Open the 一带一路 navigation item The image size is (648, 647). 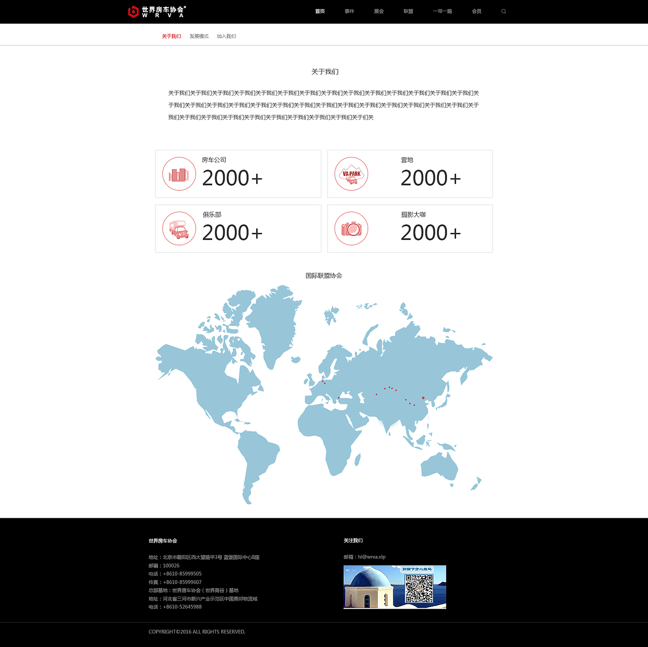tap(442, 11)
